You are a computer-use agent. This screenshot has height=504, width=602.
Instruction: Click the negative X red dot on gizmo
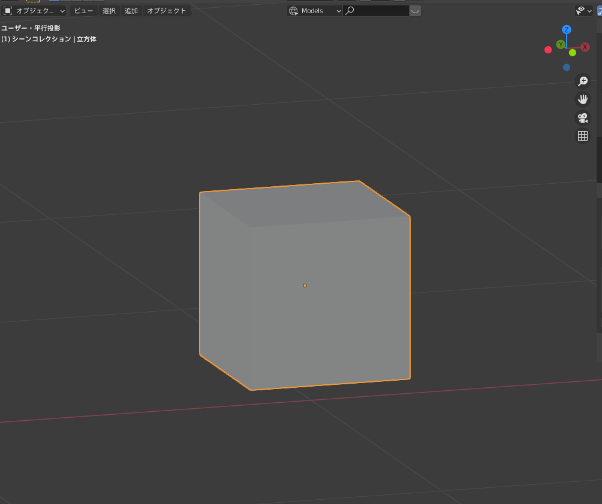(548, 50)
